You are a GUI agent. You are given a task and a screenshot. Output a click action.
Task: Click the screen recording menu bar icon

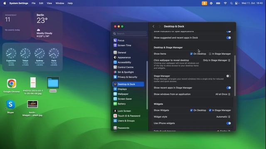(211, 3)
